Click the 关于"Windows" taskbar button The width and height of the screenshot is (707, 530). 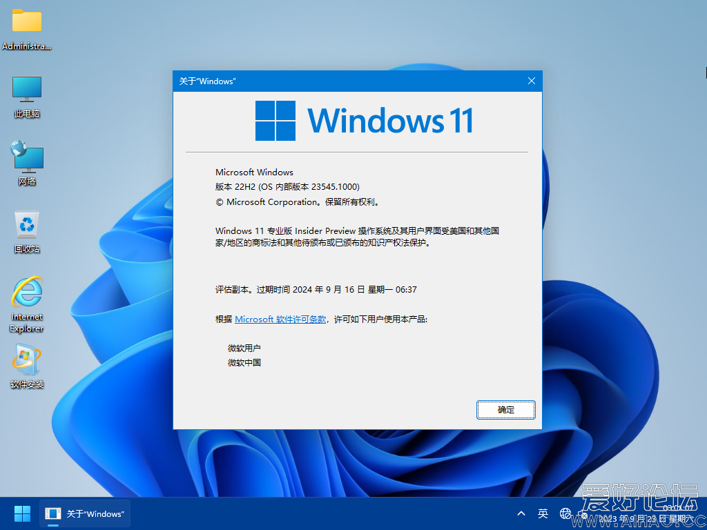(85, 513)
